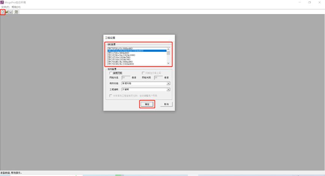Click the 取消 cancel button
This screenshot has height=176, width=325.
(x=166, y=104)
